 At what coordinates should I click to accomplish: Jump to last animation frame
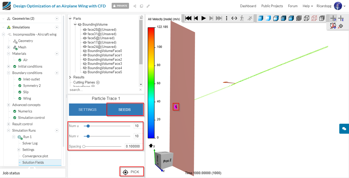pos(219,18)
